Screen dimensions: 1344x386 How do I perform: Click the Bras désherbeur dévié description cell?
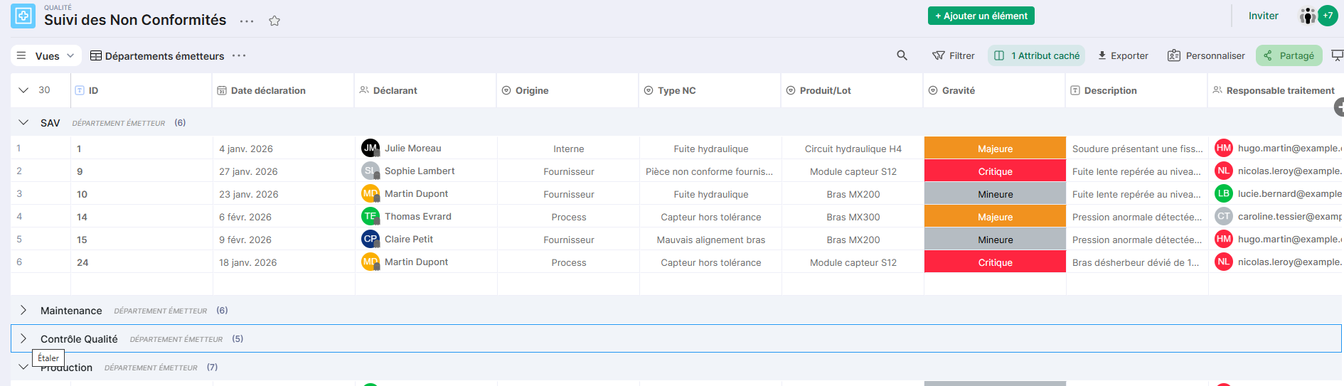(x=1137, y=262)
